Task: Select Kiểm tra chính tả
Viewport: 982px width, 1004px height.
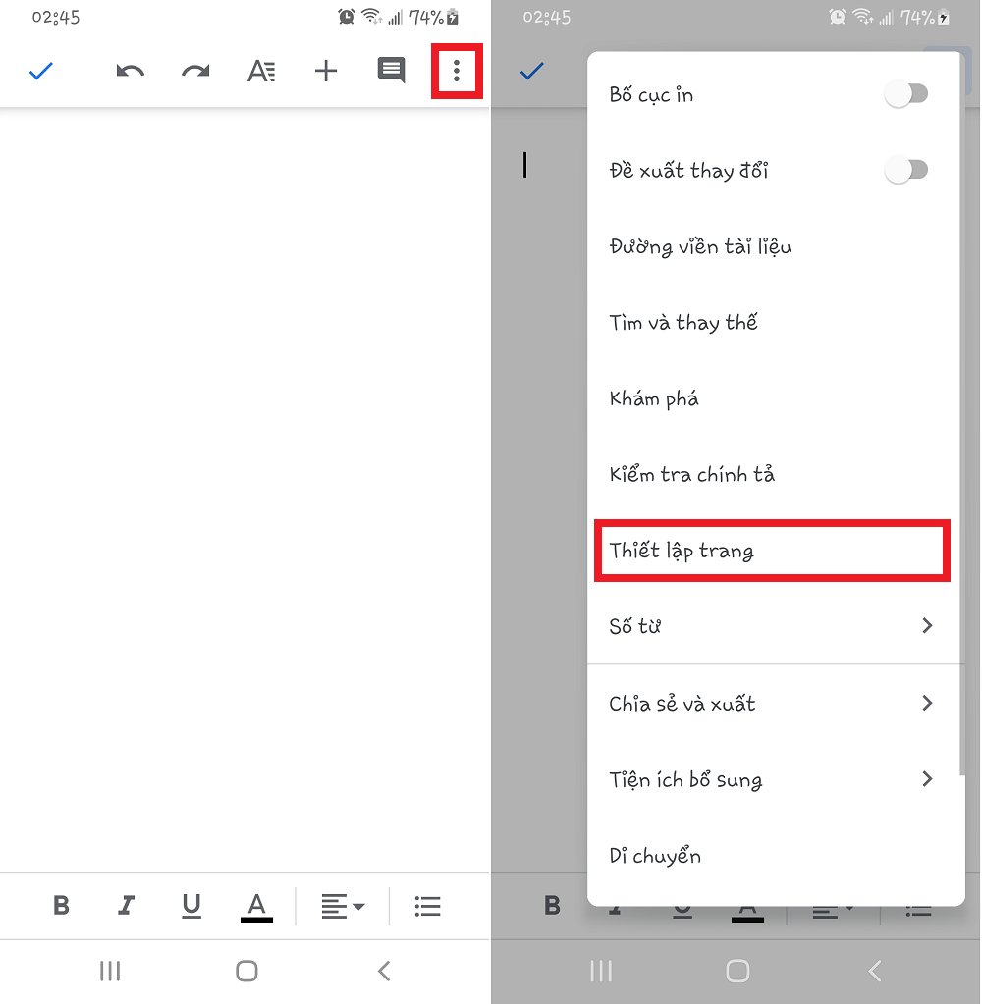Action: (776, 474)
